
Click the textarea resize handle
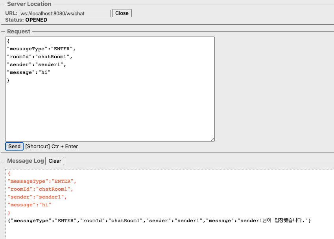click(x=212, y=139)
